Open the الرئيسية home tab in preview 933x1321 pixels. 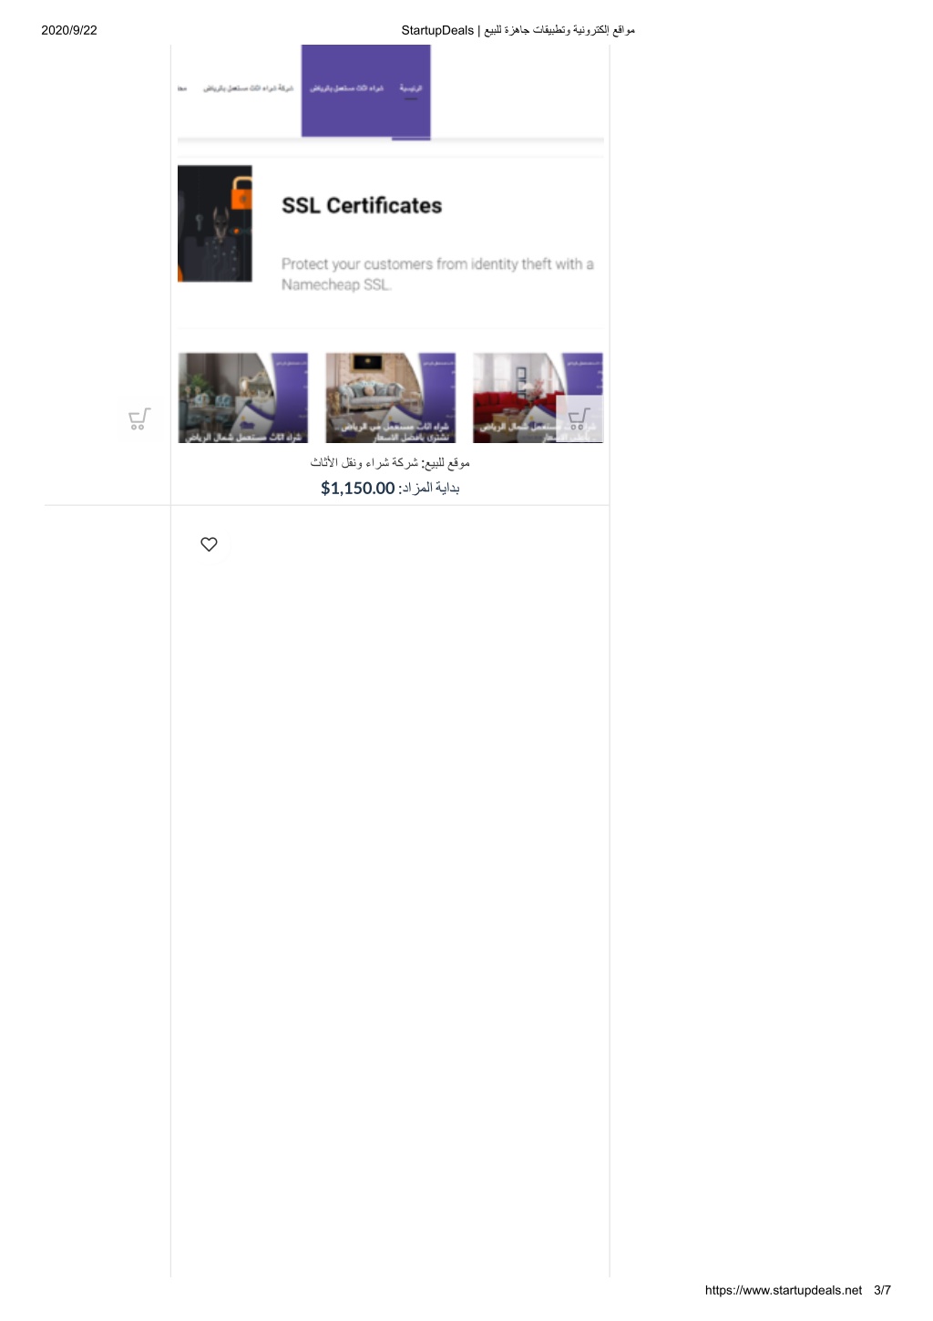[x=411, y=88]
